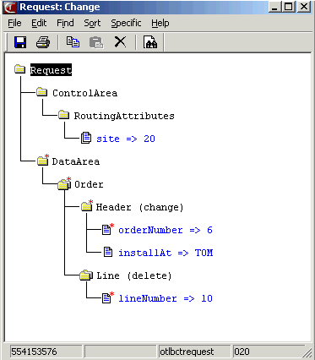Image resolution: width=315 pixels, height=360 pixels.
Task: Click the Delete X icon in toolbar
Action: pyautogui.click(x=120, y=41)
